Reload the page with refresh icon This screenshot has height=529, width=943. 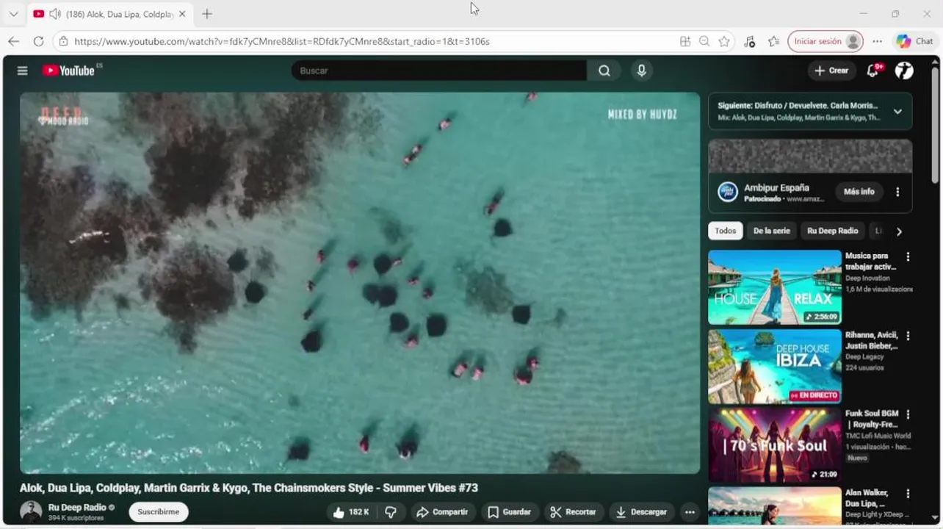(38, 41)
